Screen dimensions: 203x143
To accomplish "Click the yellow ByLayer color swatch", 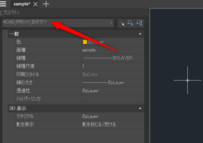I will (85, 42).
